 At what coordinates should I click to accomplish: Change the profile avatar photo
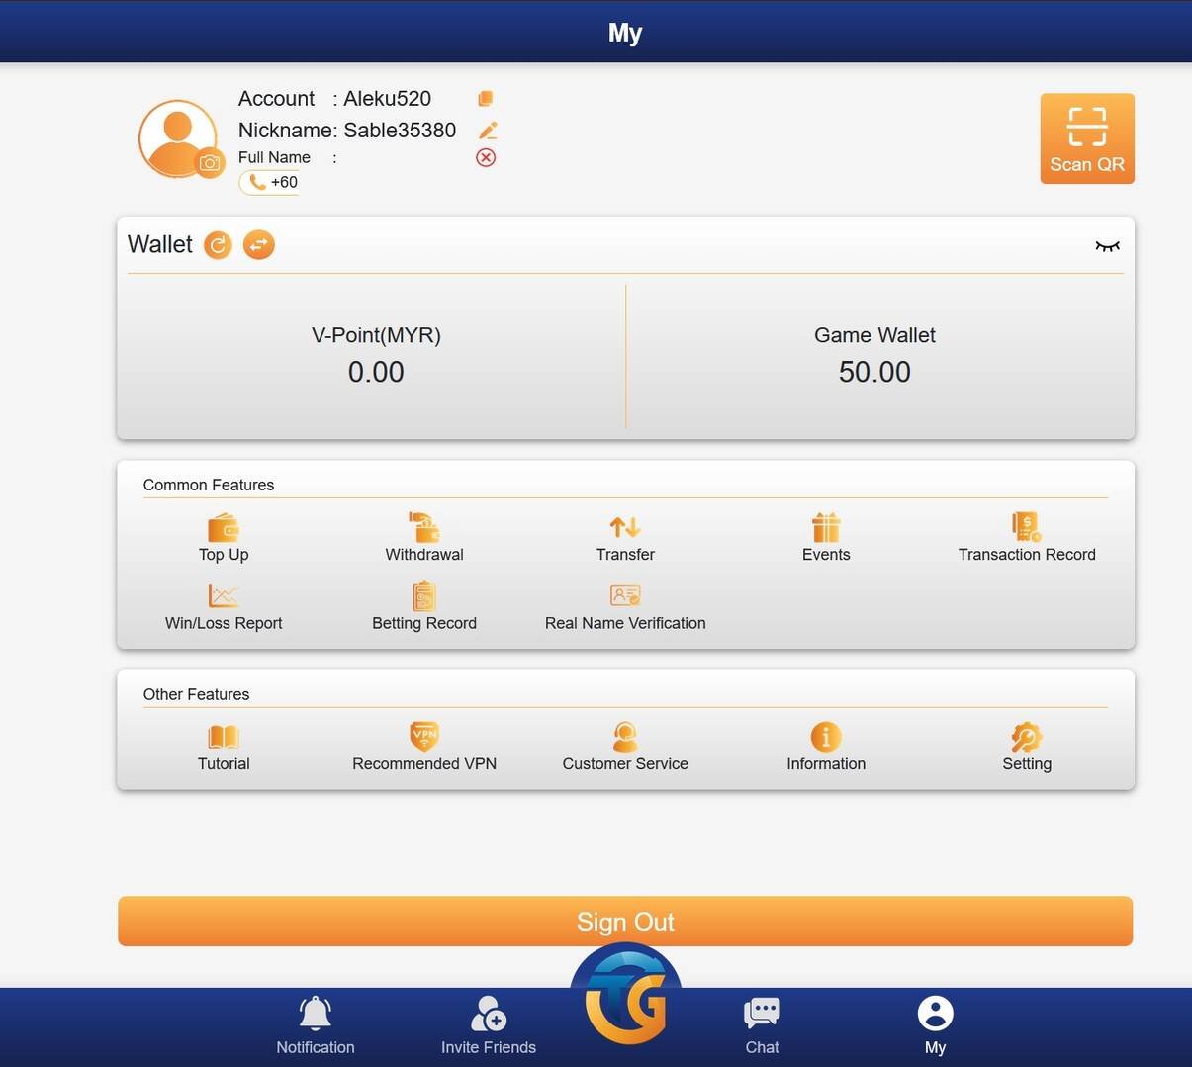click(x=210, y=163)
